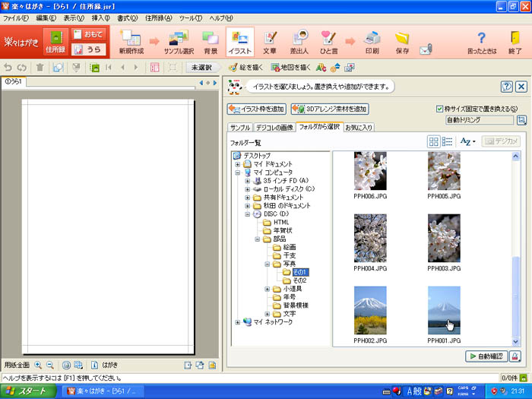This screenshot has height=399, width=532.
Task: Click the 印刷 (print) icon
Action: (x=372, y=41)
